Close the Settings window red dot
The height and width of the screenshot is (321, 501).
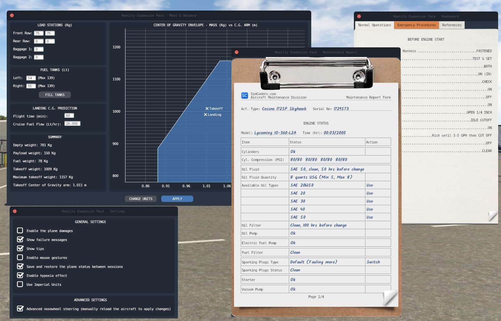pos(15,211)
